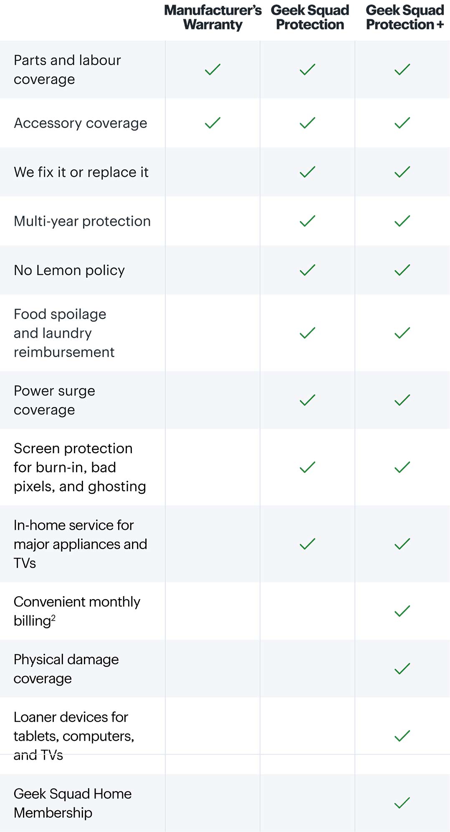450x832 pixels.
Task: Click Manufacturer's Warranty checkmark for Accessory coverage
Action: 212,123
